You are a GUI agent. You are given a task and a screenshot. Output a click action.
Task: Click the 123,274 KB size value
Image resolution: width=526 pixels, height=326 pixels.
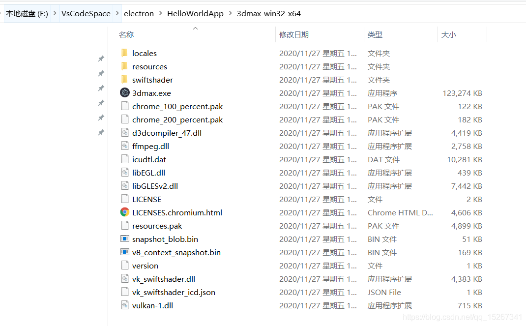[462, 93]
